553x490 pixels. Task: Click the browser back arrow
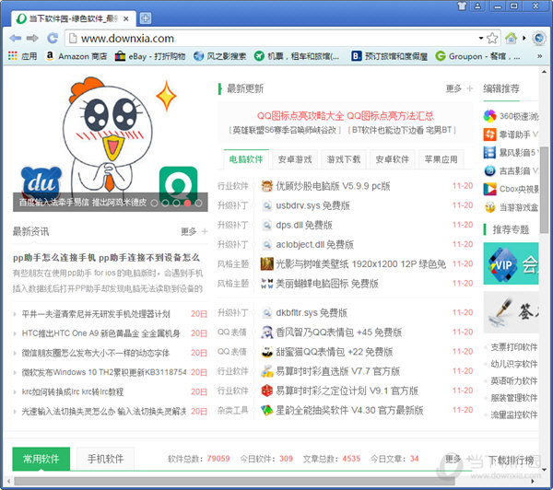pos(15,38)
